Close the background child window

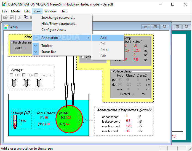click(x=186, y=27)
